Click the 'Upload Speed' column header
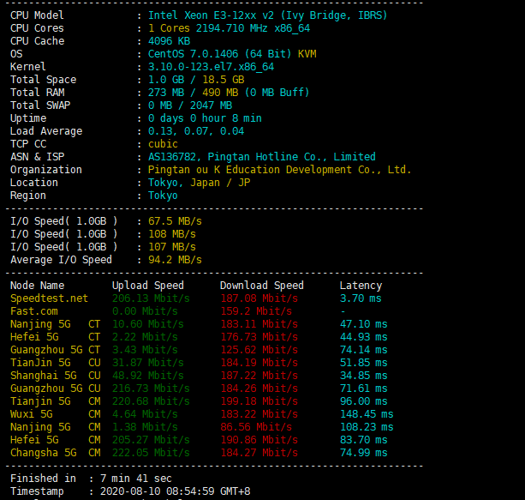The width and height of the screenshot is (525, 500). point(148,286)
